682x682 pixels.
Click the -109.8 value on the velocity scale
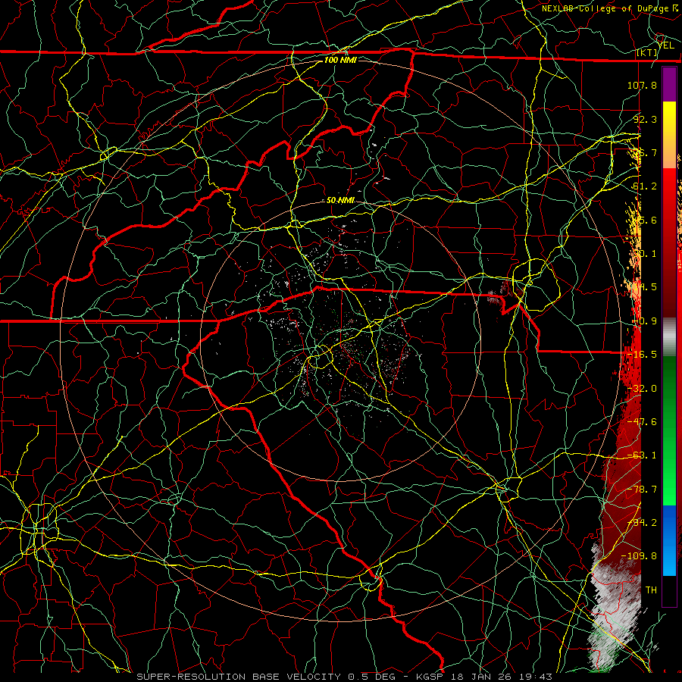pyautogui.click(x=639, y=556)
